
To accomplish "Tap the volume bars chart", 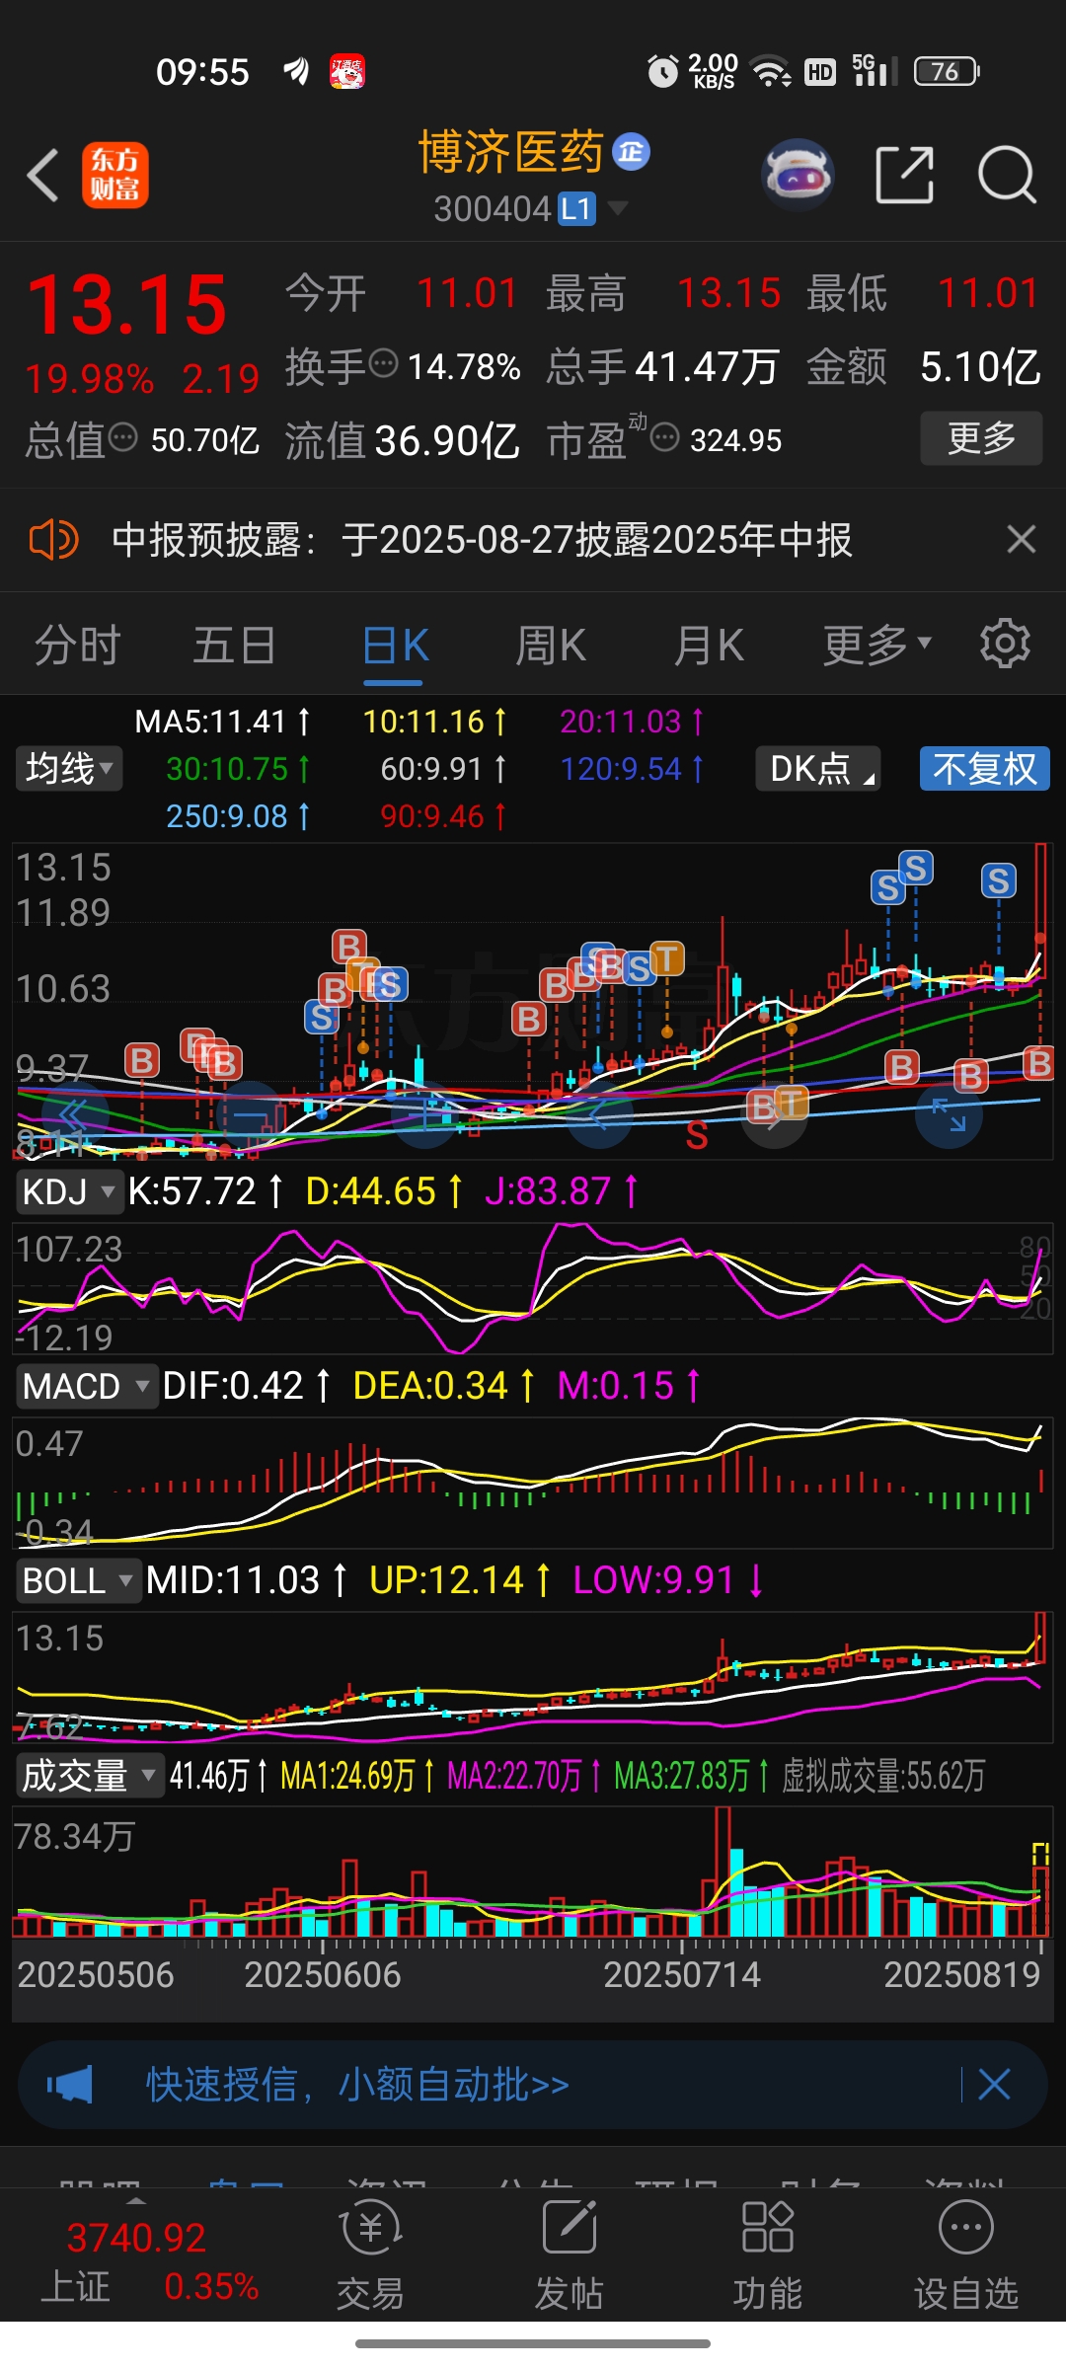I will [533, 1872].
